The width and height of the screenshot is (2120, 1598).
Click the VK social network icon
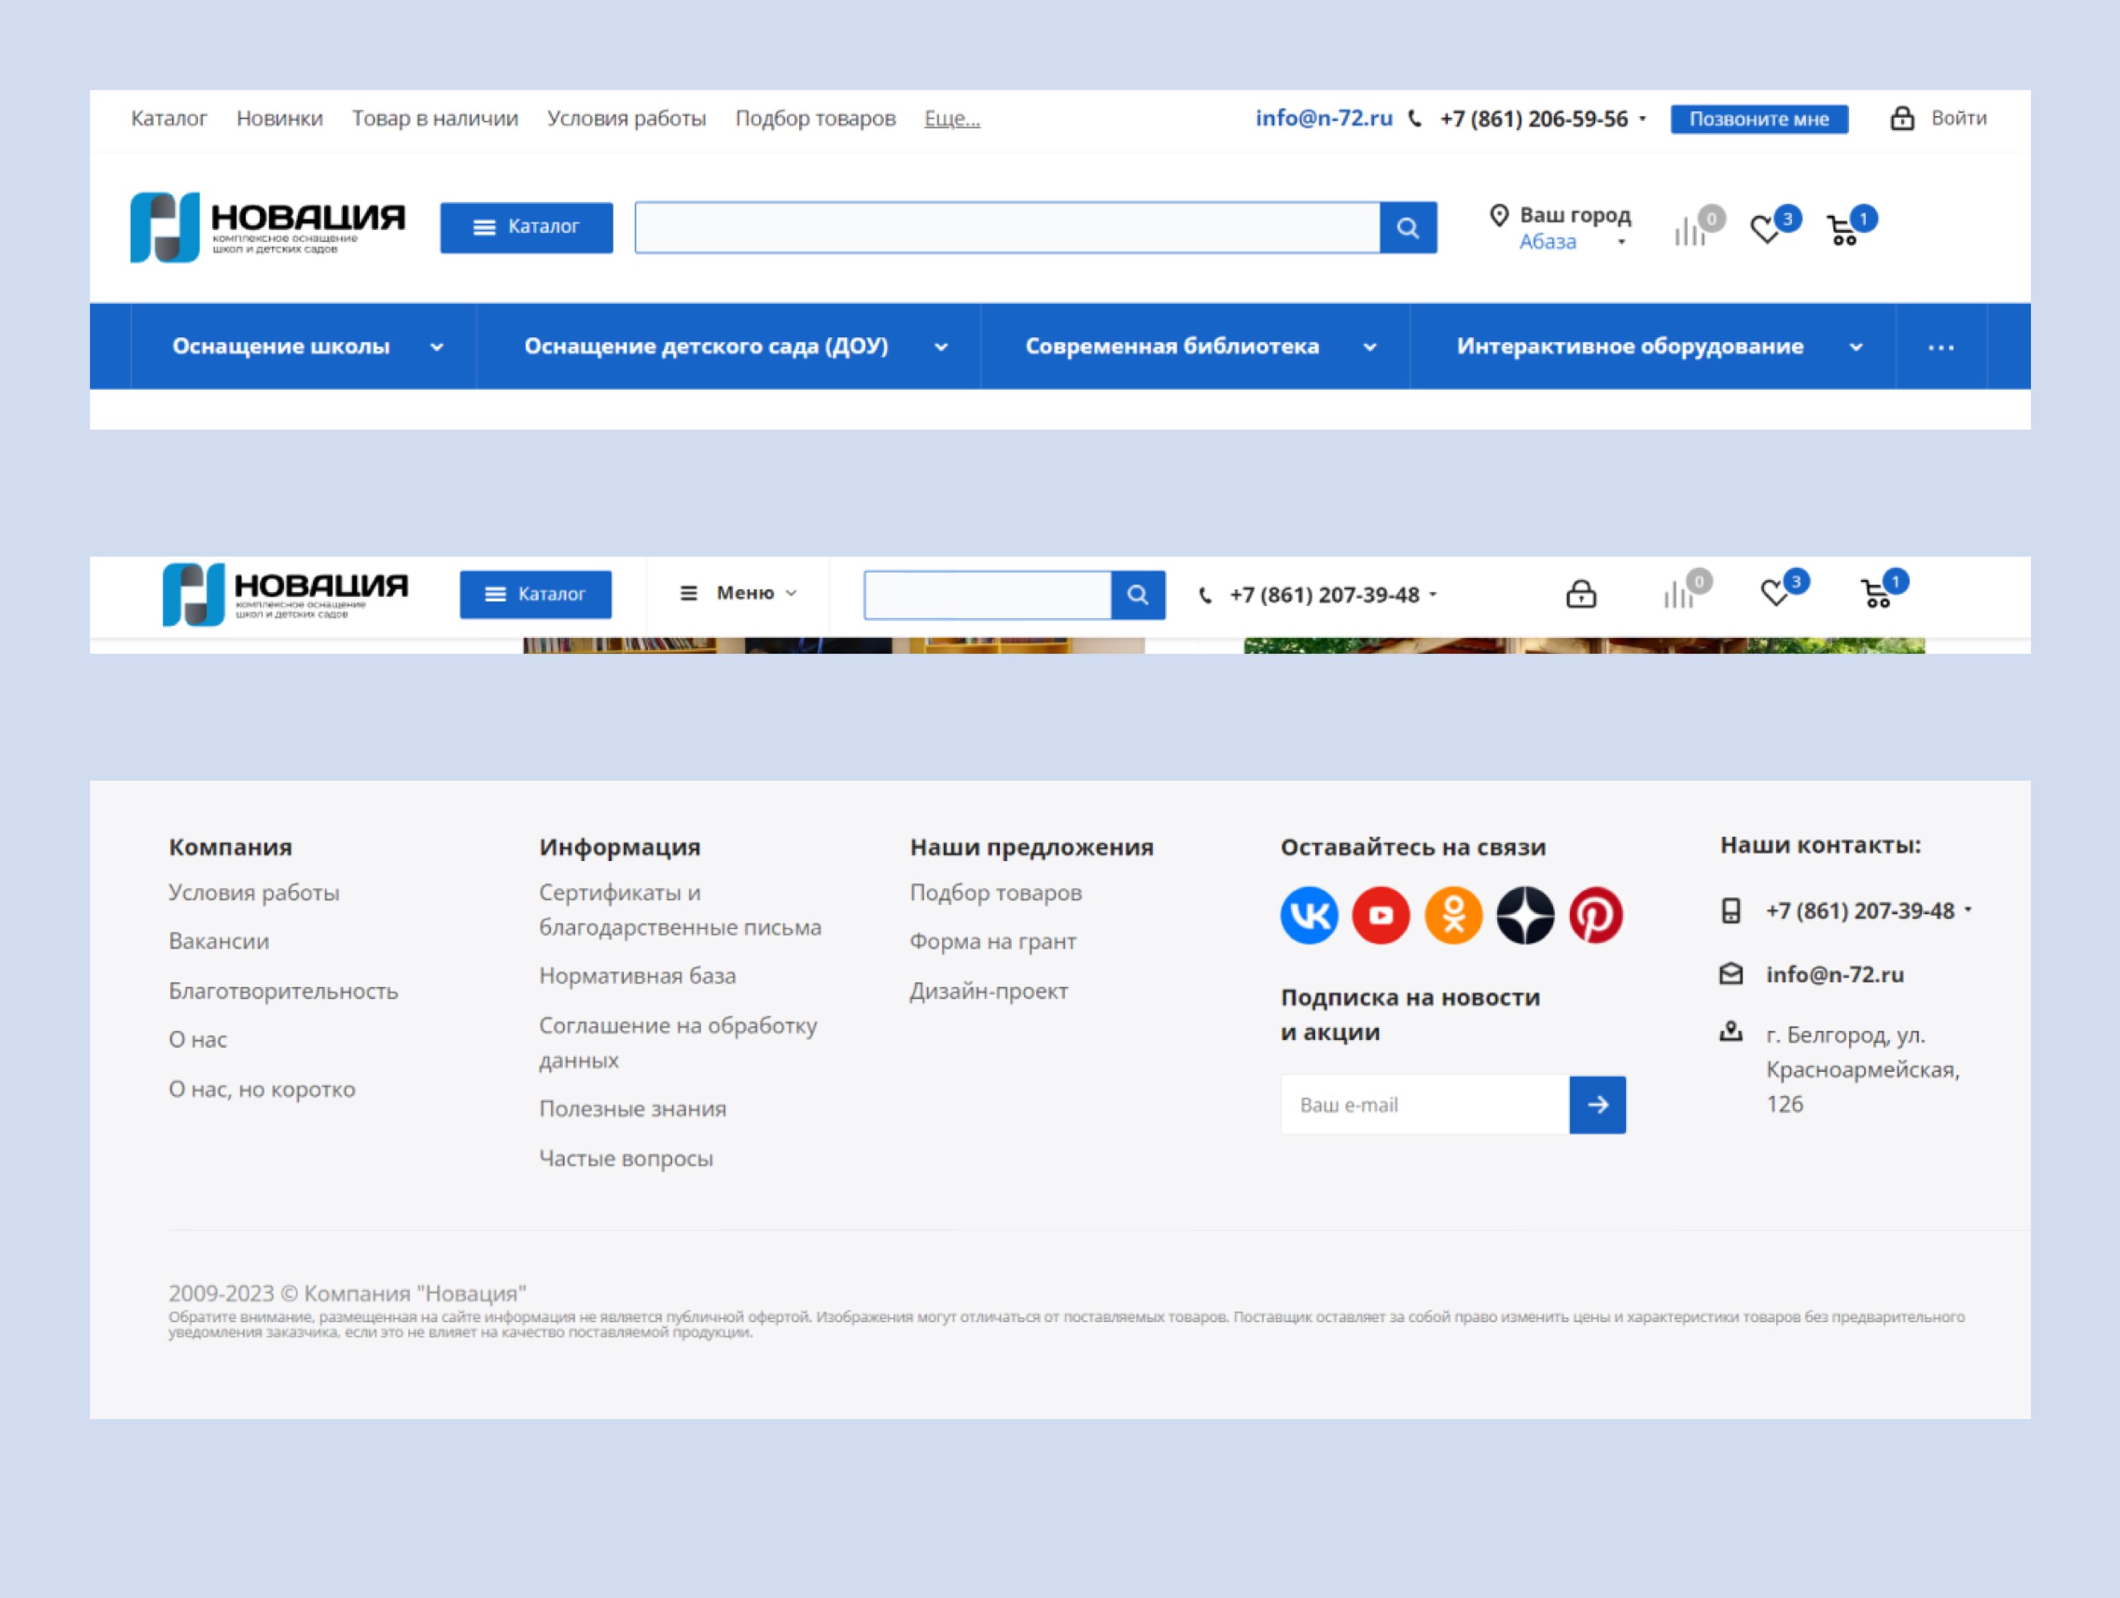point(1308,915)
